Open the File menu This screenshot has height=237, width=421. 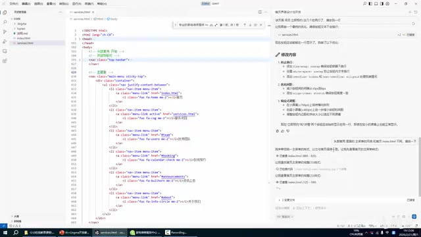tap(14, 4)
